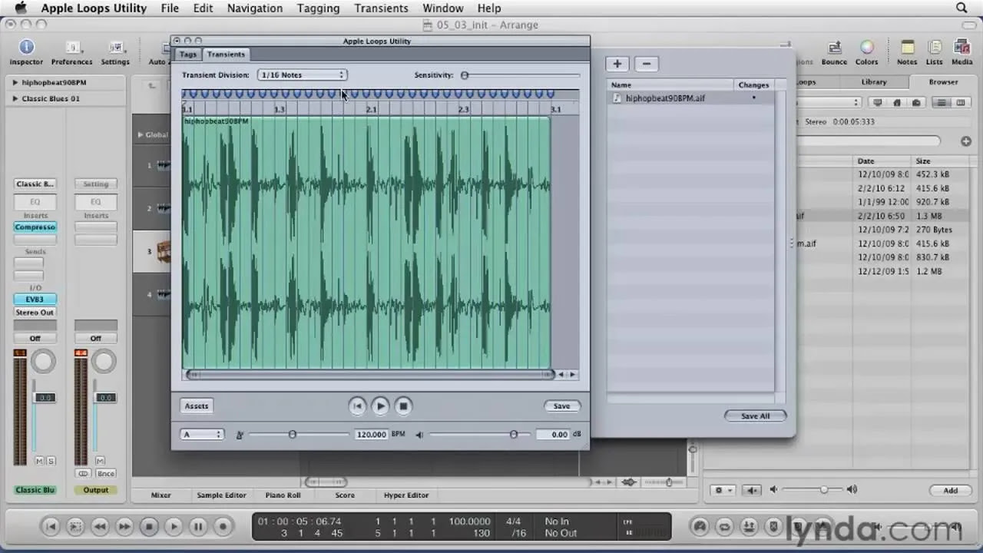Click the Arrange transport Go to Beginning button
The image size is (983, 553).
(51, 526)
